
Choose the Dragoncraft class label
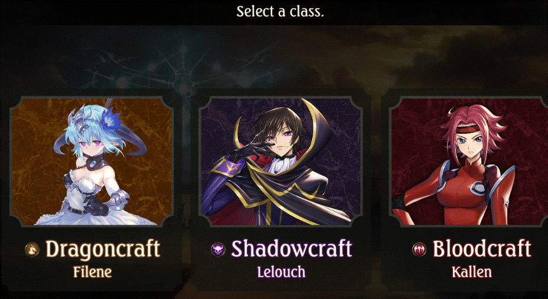[x=103, y=249]
